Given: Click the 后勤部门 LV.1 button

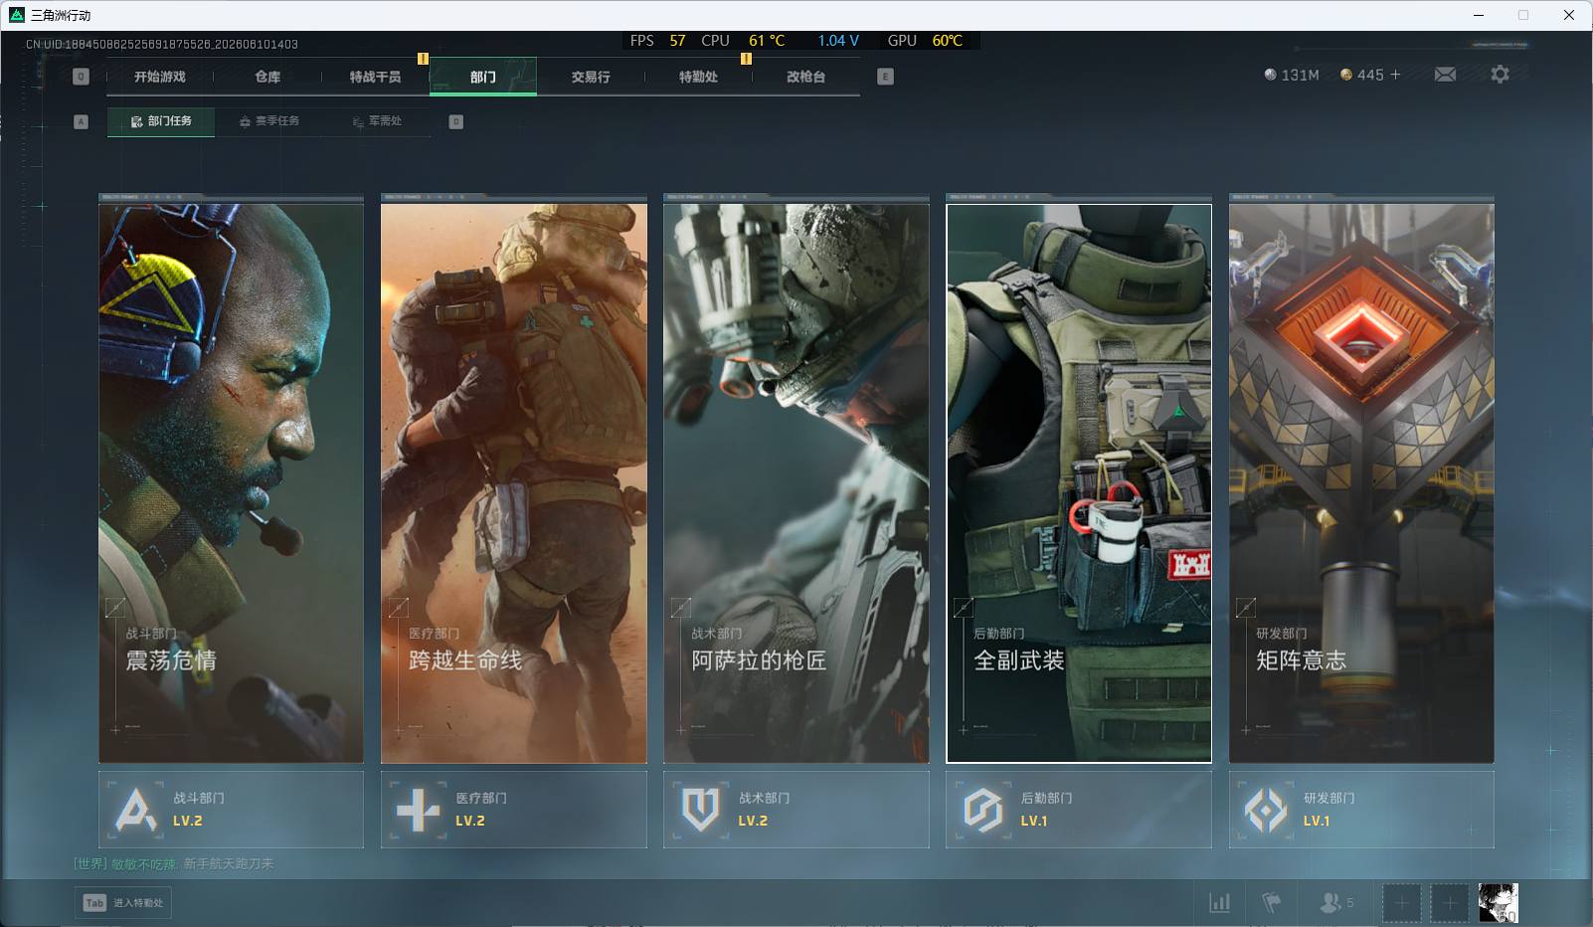Looking at the screenshot, I should (1079, 810).
